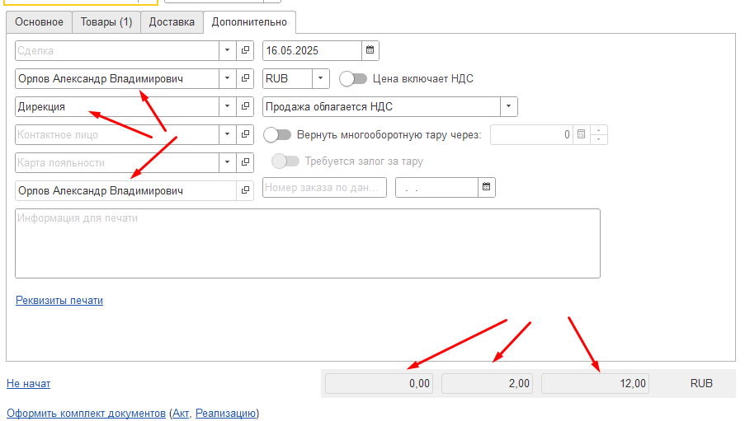The height and width of the screenshot is (421, 745).
Task: Click the Дирекция field text
Action: (x=41, y=107)
